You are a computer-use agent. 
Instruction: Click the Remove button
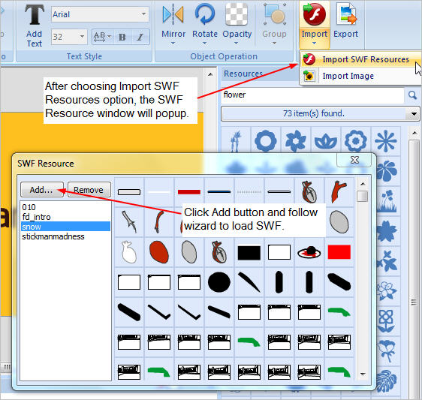point(89,190)
